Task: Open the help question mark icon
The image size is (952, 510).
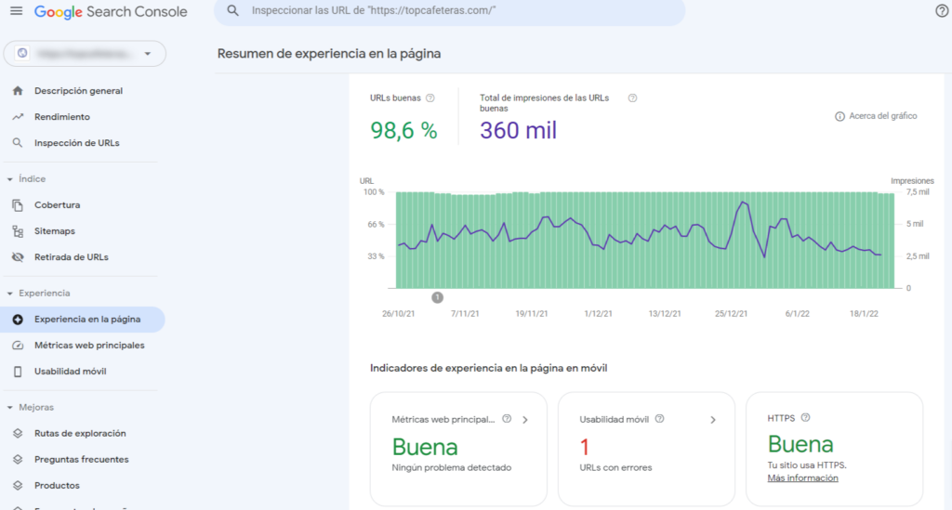Action: (942, 11)
